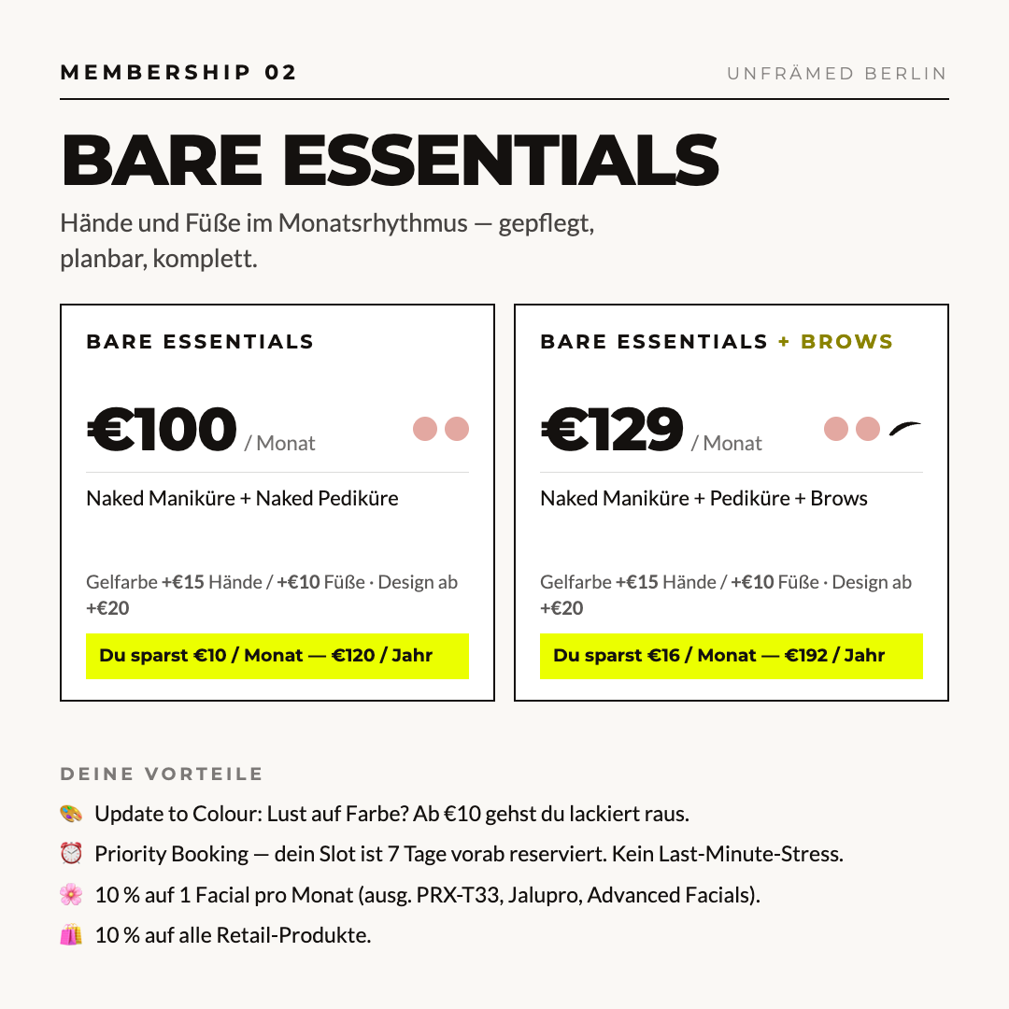Click the €129 / Monat price
Viewport: 1009px width, 1009px height.
click(x=650, y=430)
